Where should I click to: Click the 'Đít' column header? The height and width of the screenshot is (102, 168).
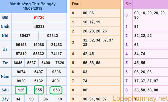click(128, 4)
